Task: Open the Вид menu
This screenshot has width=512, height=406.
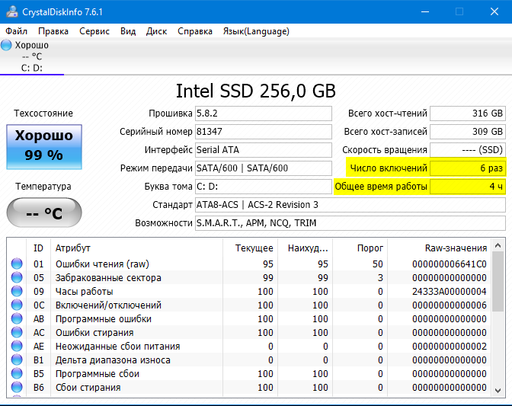Action: [x=128, y=31]
